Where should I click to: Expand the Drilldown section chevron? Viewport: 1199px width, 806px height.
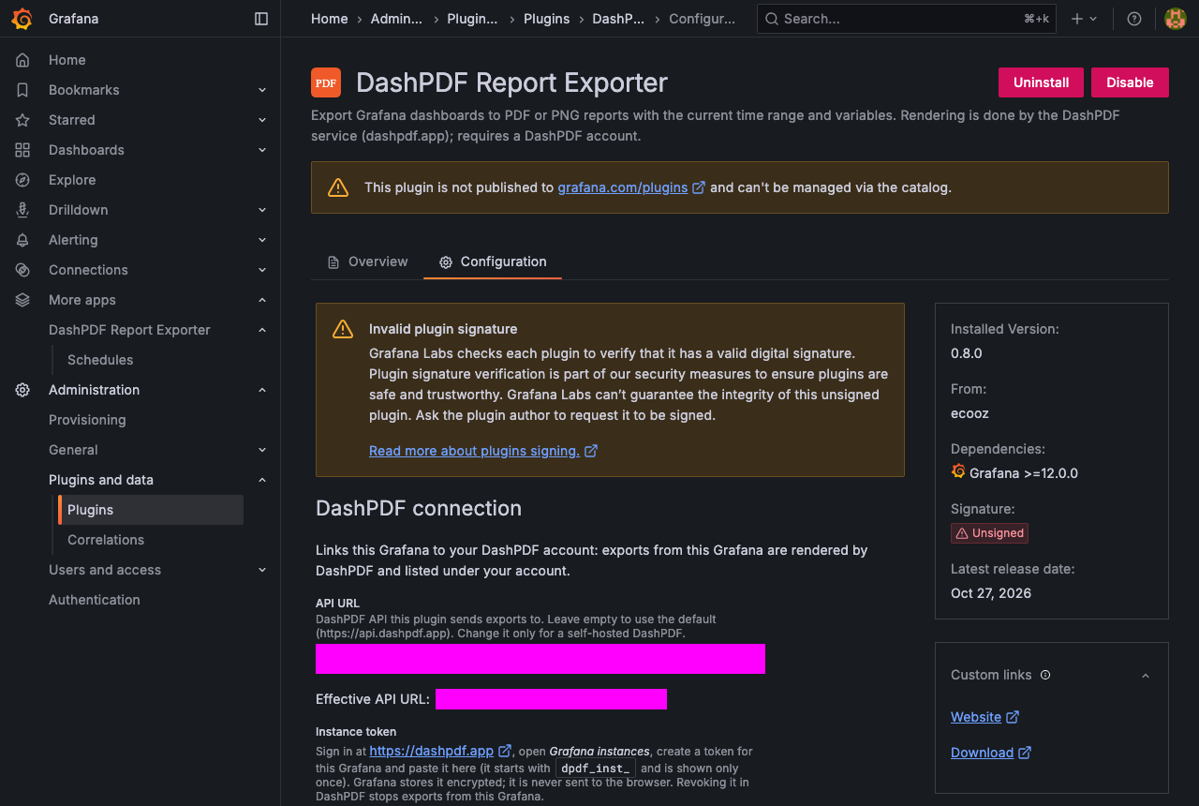[262, 210]
